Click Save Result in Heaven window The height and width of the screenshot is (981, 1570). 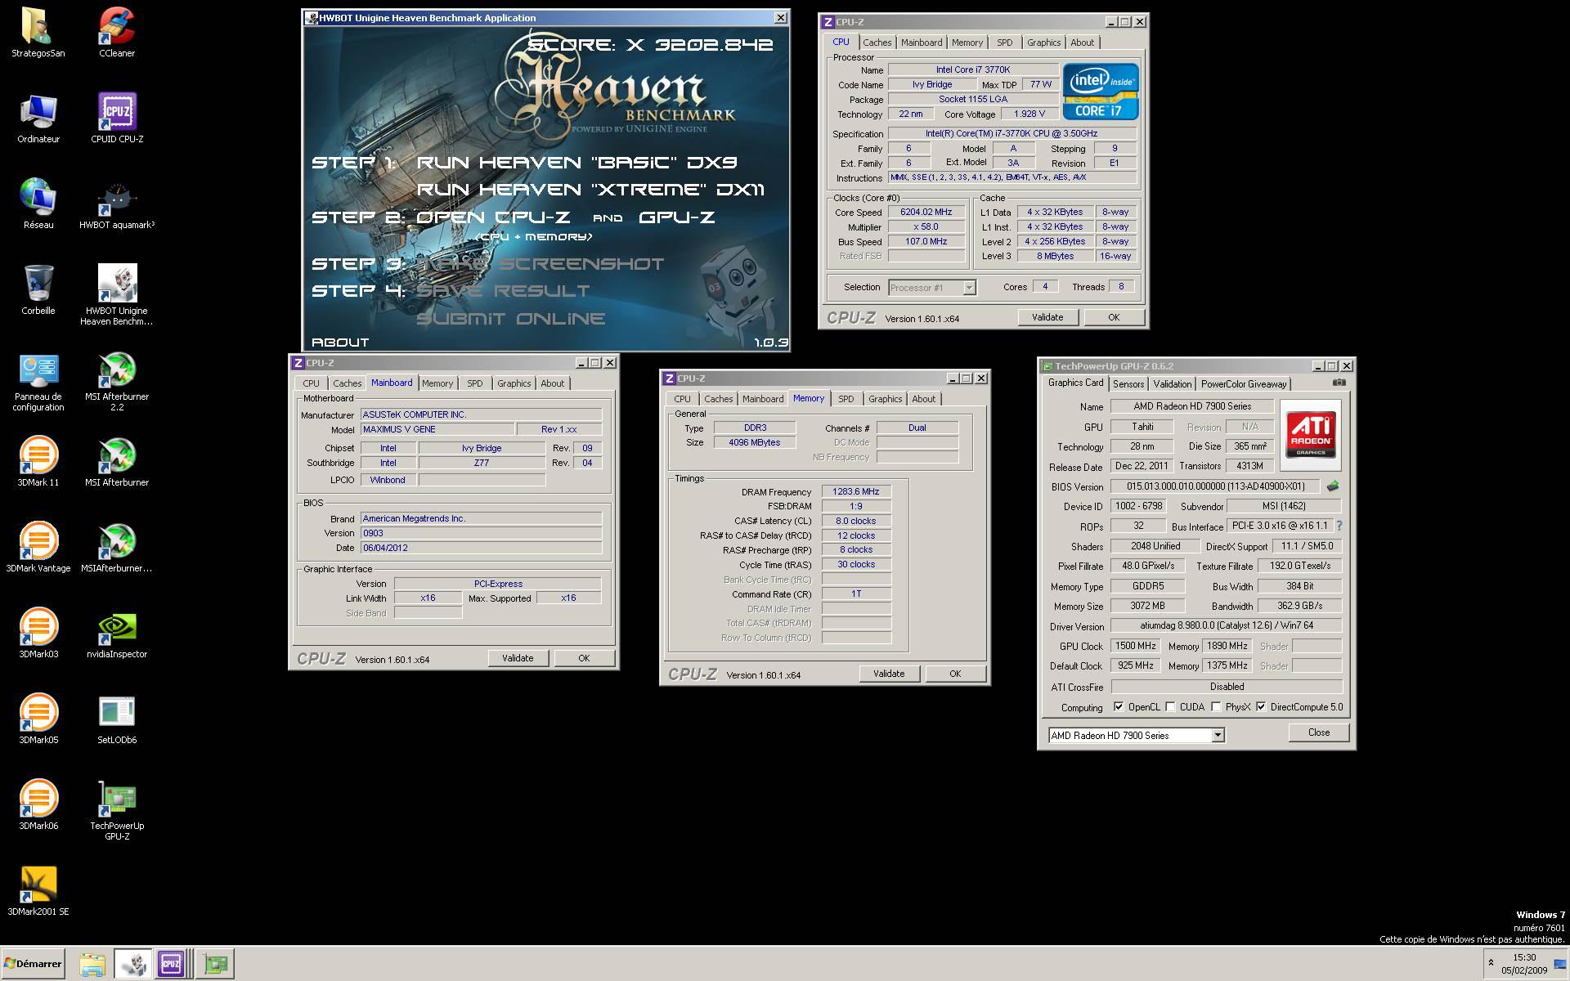pyautogui.click(x=503, y=291)
